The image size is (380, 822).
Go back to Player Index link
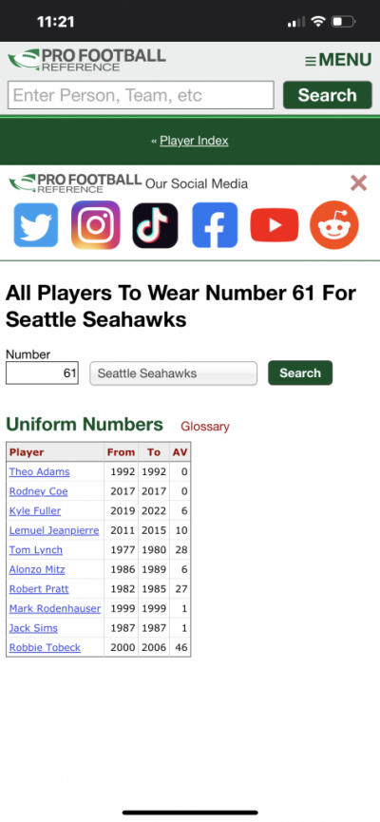pos(194,141)
